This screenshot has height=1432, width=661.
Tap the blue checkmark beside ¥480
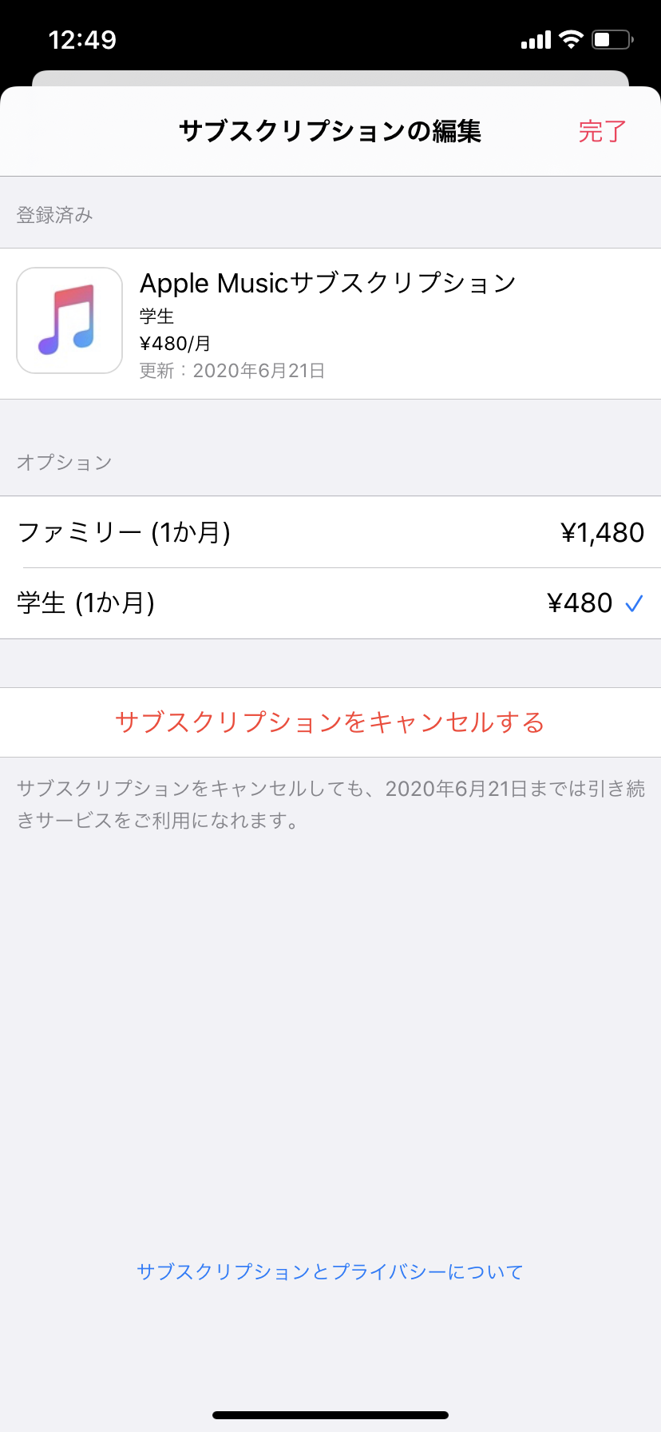(x=634, y=603)
